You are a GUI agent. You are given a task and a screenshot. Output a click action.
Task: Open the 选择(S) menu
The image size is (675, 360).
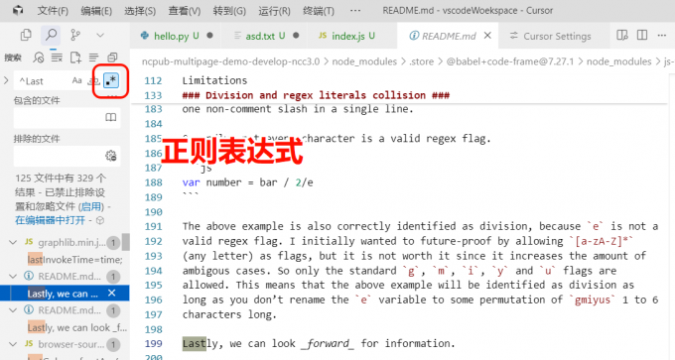pos(140,10)
